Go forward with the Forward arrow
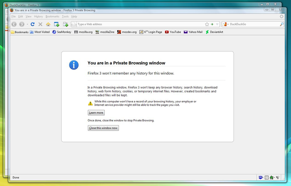 pyautogui.click(x=22, y=24)
